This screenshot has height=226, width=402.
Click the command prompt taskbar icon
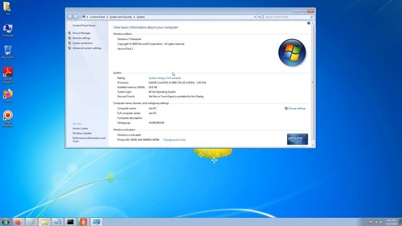70,222
